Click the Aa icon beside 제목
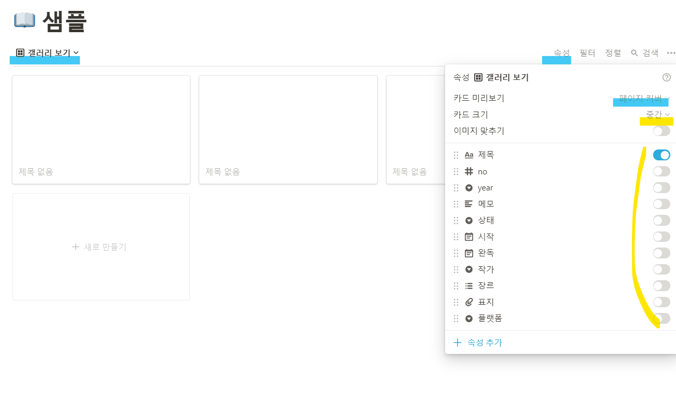The image size is (676, 397). [468, 155]
